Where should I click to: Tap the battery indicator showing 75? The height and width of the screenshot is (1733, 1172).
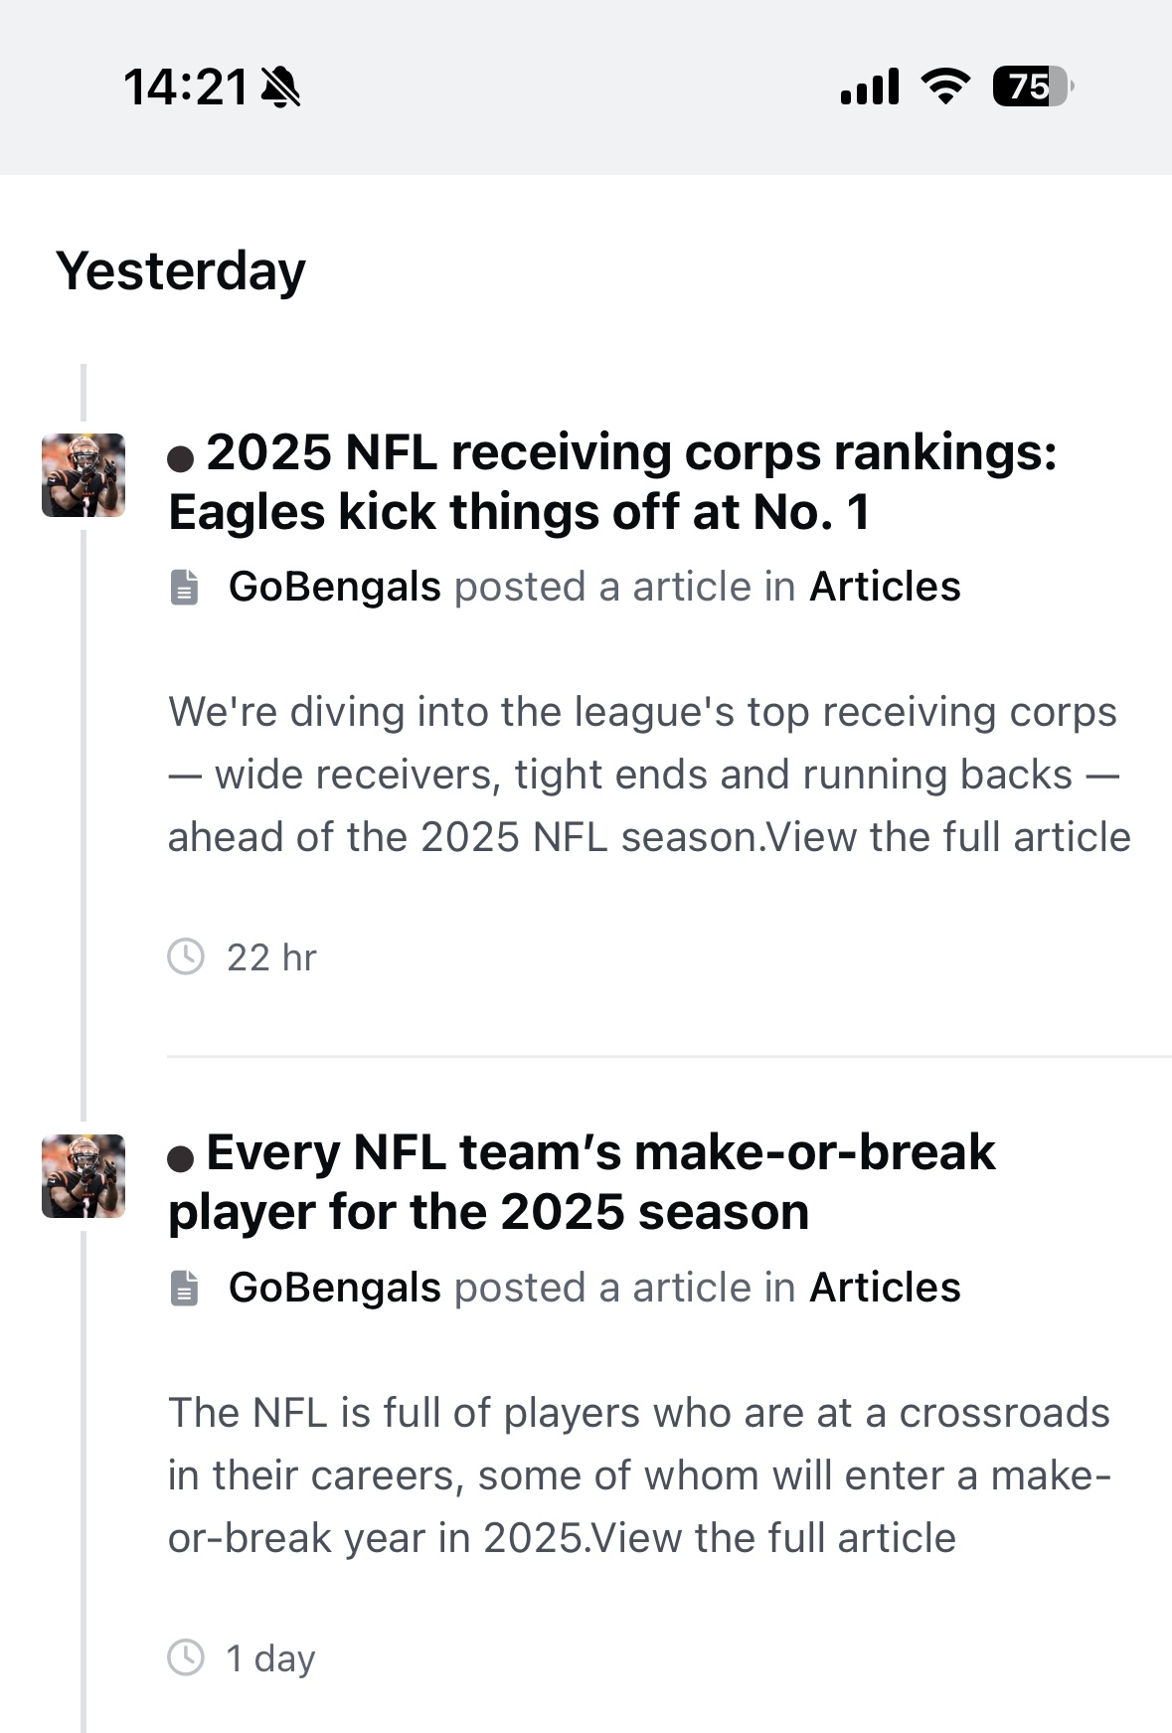coord(1033,87)
